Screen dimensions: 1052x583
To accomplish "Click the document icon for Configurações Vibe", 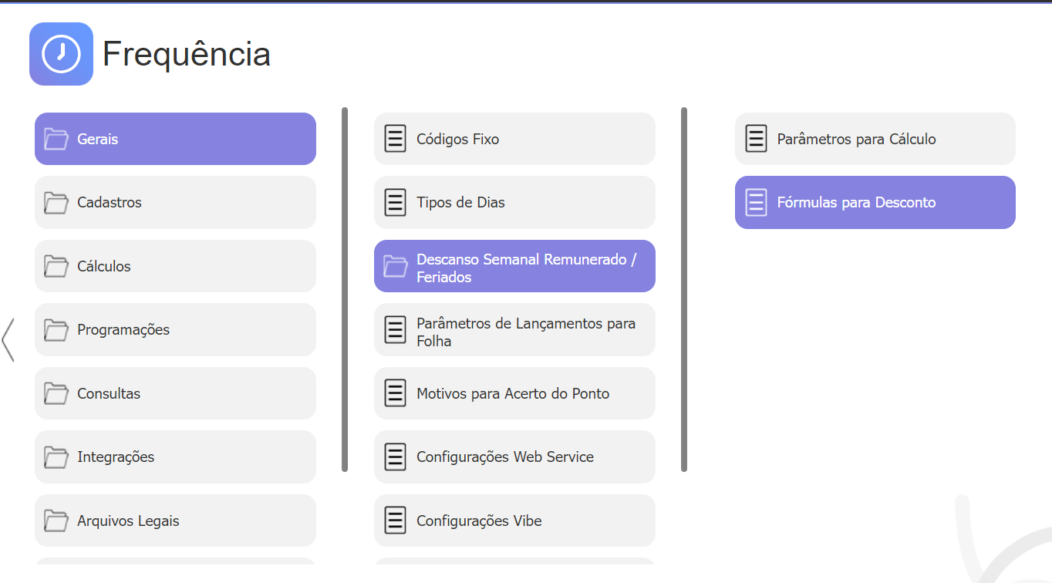I will (395, 521).
